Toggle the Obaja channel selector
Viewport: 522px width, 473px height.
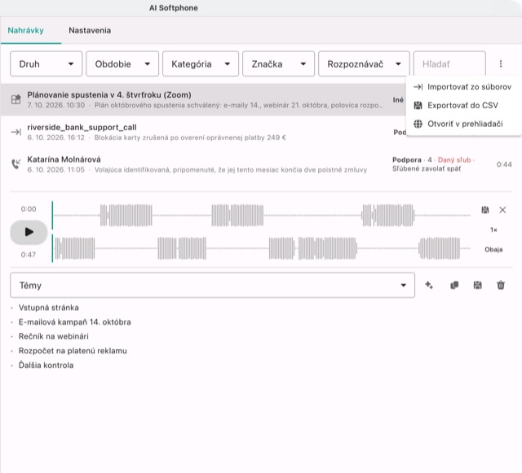493,249
